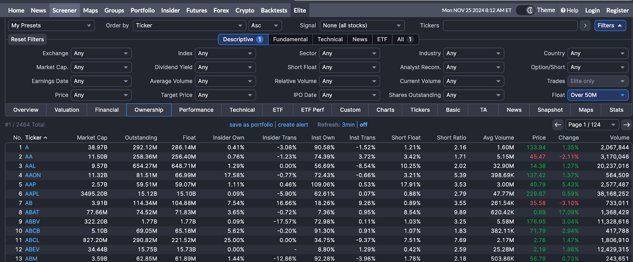Expand the Short Float filter dropdown
The width and height of the screenshot is (633, 262).
tap(349, 67)
